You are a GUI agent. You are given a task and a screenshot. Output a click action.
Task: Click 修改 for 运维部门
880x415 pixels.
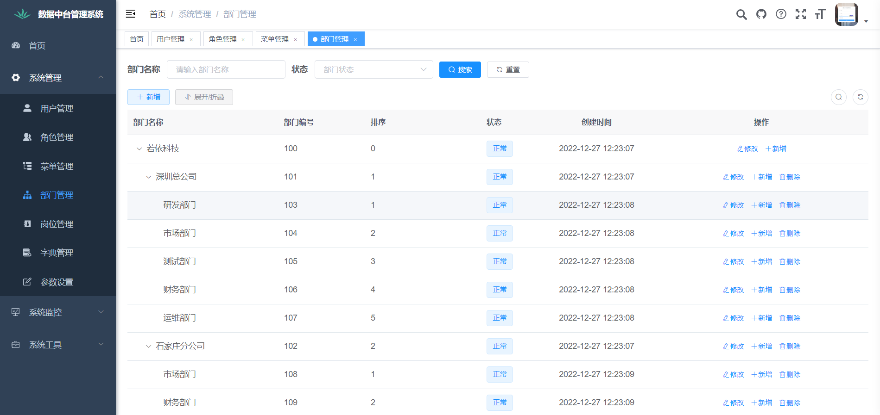tap(734, 318)
